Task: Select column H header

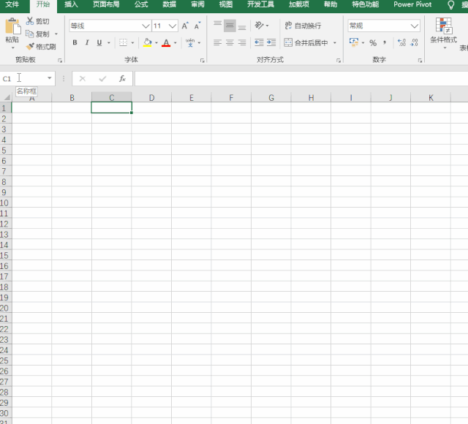Action: [311, 97]
